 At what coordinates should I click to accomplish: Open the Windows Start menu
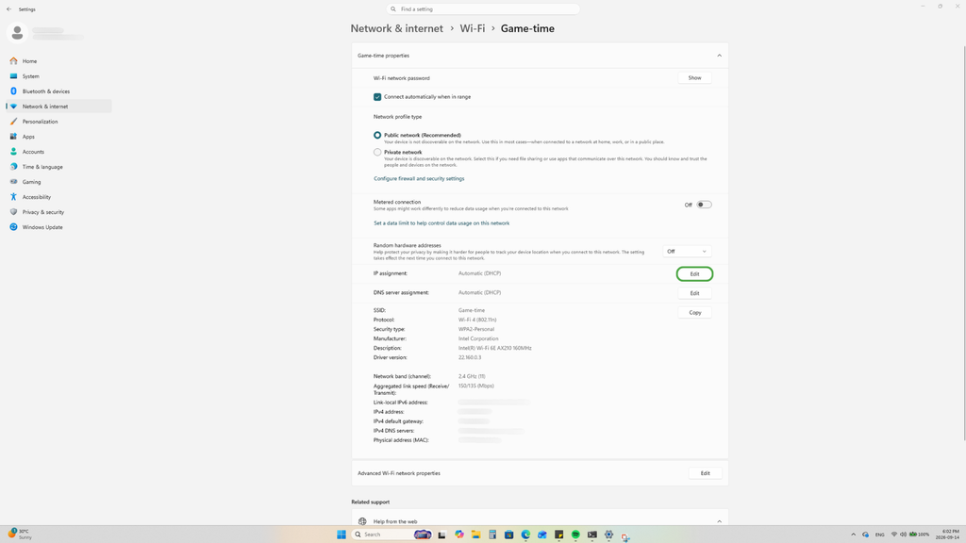(341, 535)
